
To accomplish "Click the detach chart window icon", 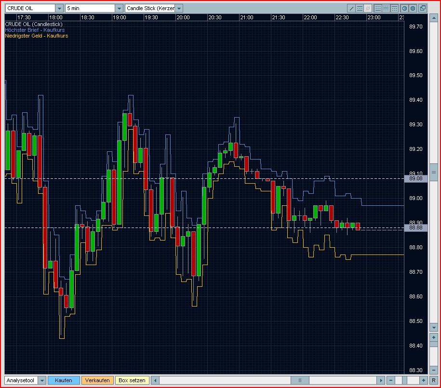I will click(x=423, y=8).
